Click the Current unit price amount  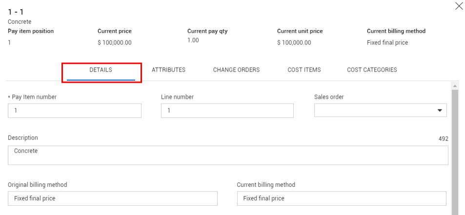[294, 43]
